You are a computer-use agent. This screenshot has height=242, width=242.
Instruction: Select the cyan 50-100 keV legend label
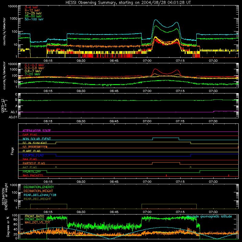(x=34, y=19)
